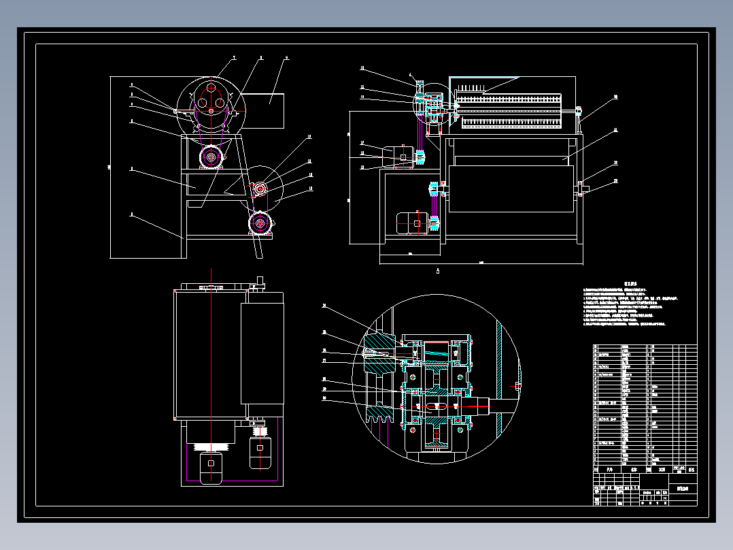Select the title block in the bottom-right corner
Image resolution: width=733 pixels, height=550 pixels.
tap(645, 489)
